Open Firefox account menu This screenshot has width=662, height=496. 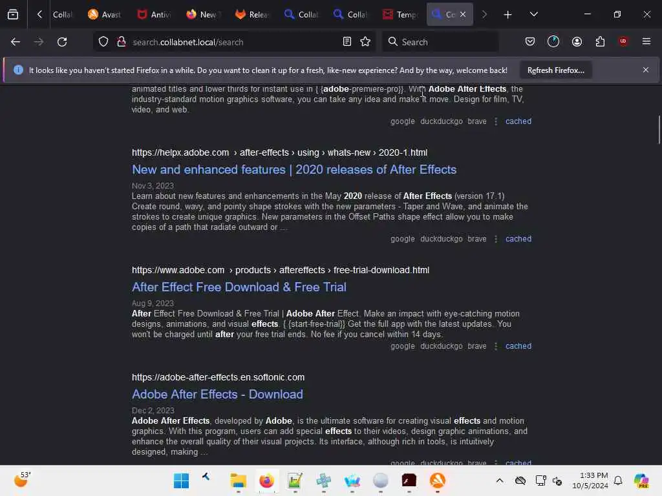tap(577, 41)
